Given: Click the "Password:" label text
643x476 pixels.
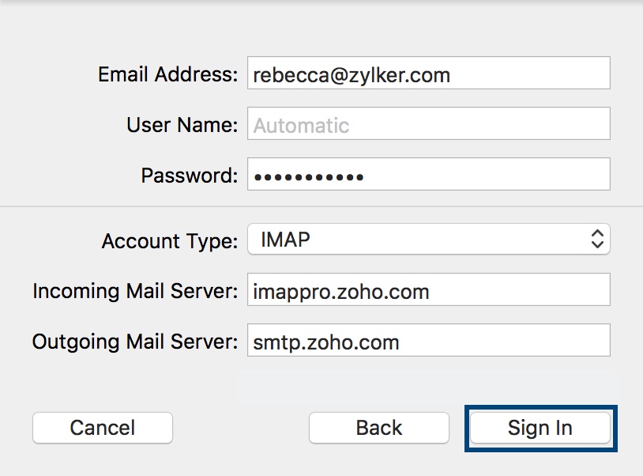Looking at the screenshot, I should [189, 176].
